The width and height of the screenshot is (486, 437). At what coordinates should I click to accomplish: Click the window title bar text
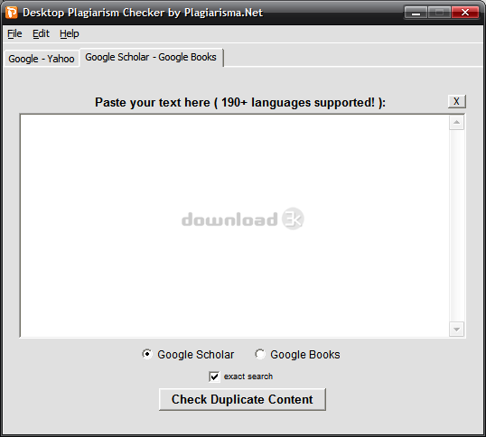point(143,13)
